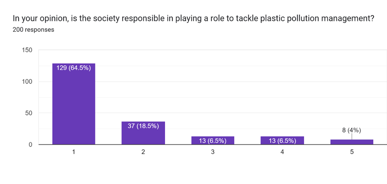
Task: Click the survey question title text
Action: coord(193,19)
